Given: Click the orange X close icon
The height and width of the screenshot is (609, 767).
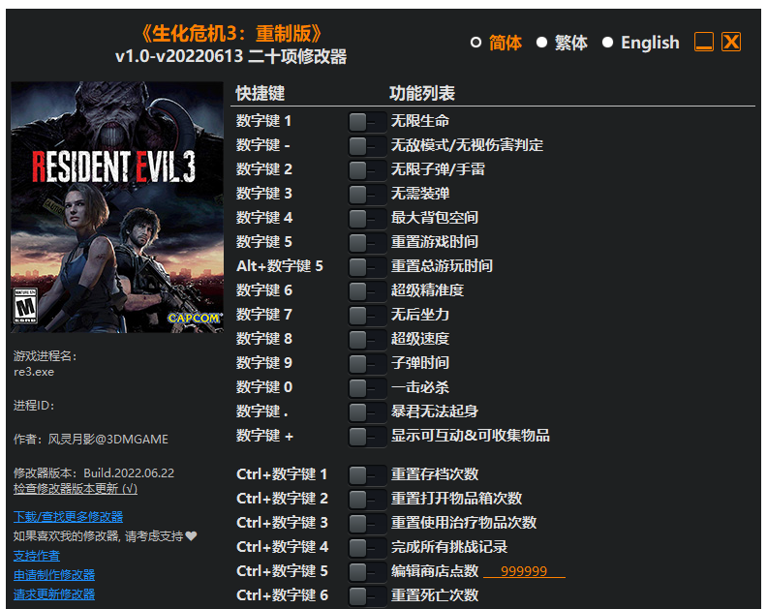Looking at the screenshot, I should 731,42.
